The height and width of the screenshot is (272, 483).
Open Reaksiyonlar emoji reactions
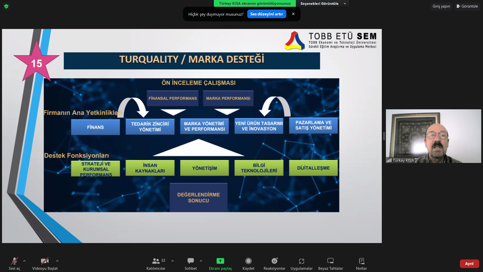274,261
